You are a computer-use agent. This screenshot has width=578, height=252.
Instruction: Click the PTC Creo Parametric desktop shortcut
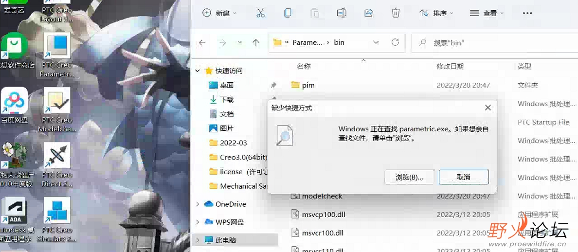pyautogui.click(x=57, y=55)
